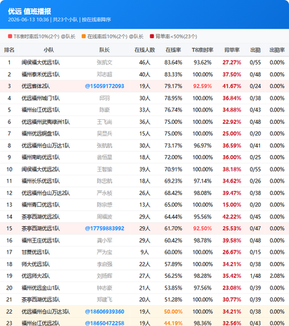This screenshot has height=326, width=289.
Task: Click the orange 44.19% online rate
Action: click(173, 323)
